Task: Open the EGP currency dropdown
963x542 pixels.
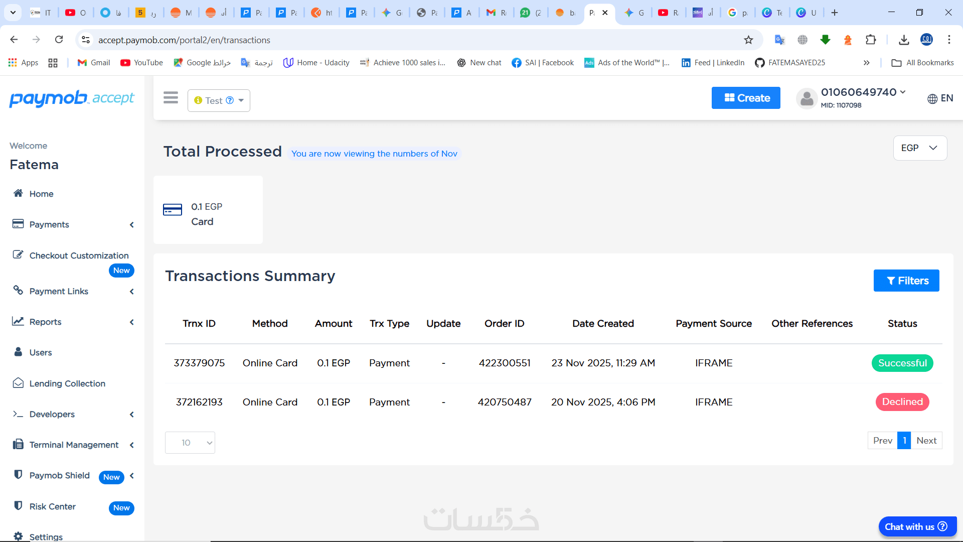Action: [x=919, y=148]
